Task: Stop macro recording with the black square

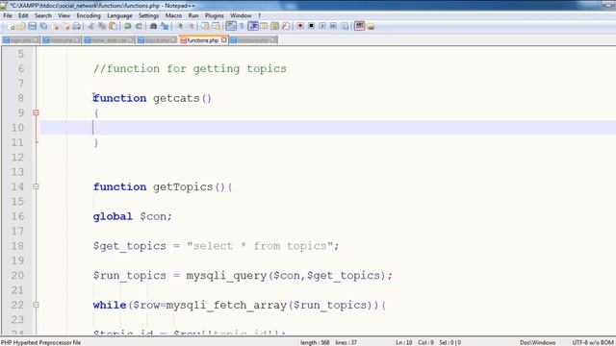Action: point(311,26)
